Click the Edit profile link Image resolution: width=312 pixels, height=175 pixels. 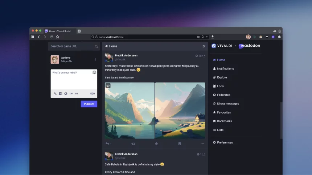coord(66,61)
